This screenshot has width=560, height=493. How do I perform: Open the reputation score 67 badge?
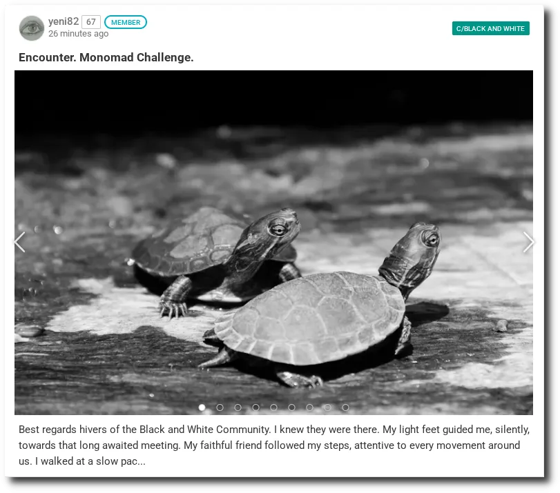(x=91, y=22)
